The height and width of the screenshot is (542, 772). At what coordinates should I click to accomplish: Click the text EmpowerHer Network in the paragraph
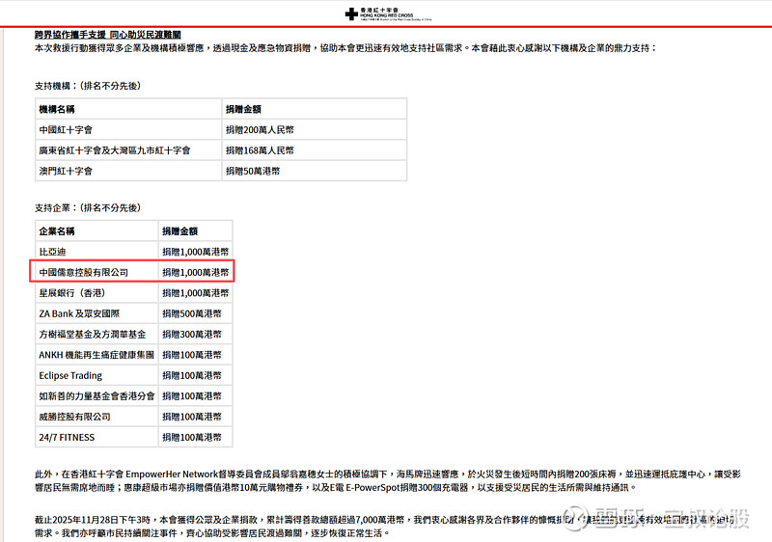(x=172, y=474)
